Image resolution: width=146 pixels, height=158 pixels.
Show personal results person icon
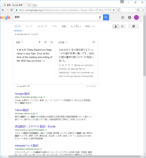coord(116,26)
